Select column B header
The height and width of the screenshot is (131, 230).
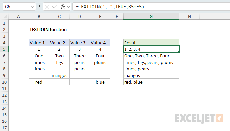coord(39,16)
